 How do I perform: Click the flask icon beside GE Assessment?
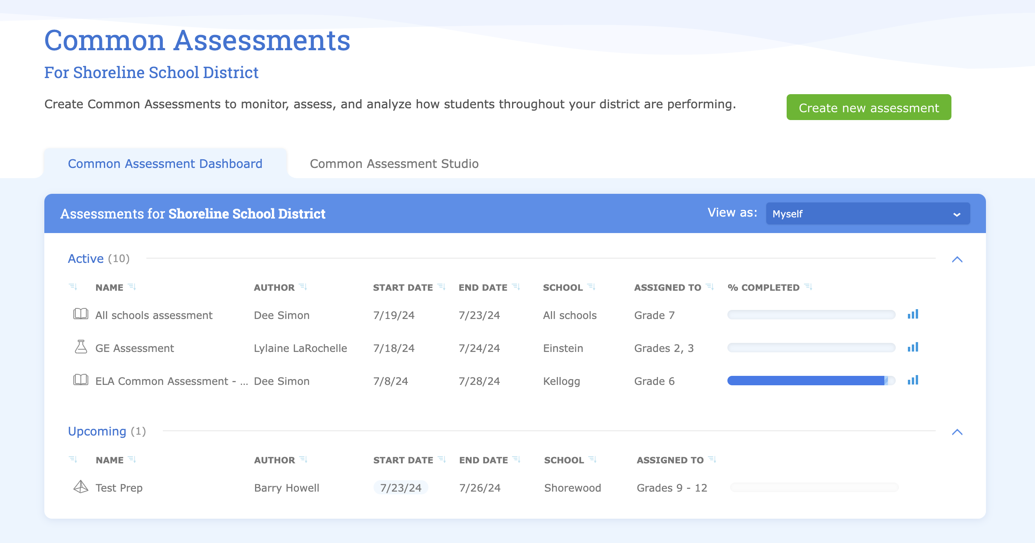(80, 347)
